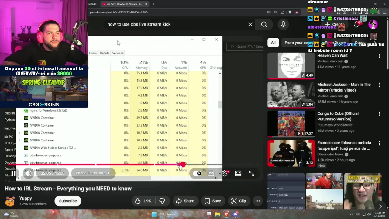
Task: Save the video to a playlist
Action: 213,201
